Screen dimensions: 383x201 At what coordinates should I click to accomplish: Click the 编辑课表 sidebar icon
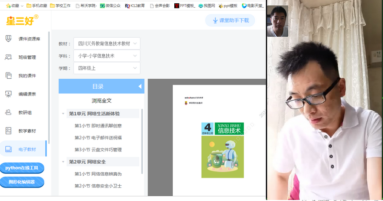(x=8, y=94)
